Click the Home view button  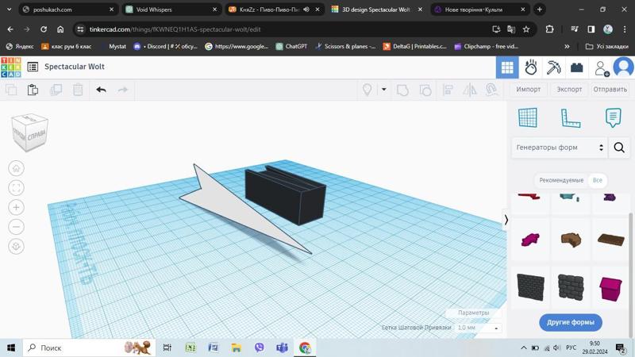17,168
